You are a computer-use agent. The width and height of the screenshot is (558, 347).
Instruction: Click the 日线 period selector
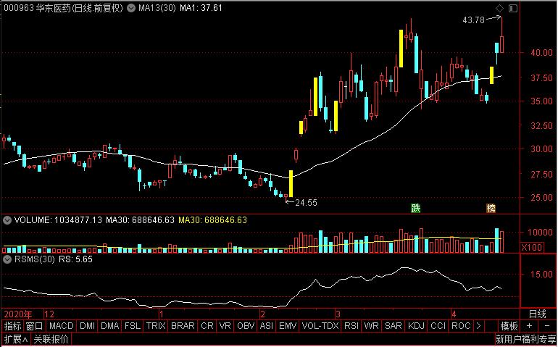[x=538, y=314]
